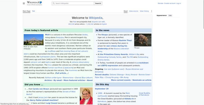Open the Log in link
The height and width of the screenshot is (105, 204).
[x=178, y=3]
